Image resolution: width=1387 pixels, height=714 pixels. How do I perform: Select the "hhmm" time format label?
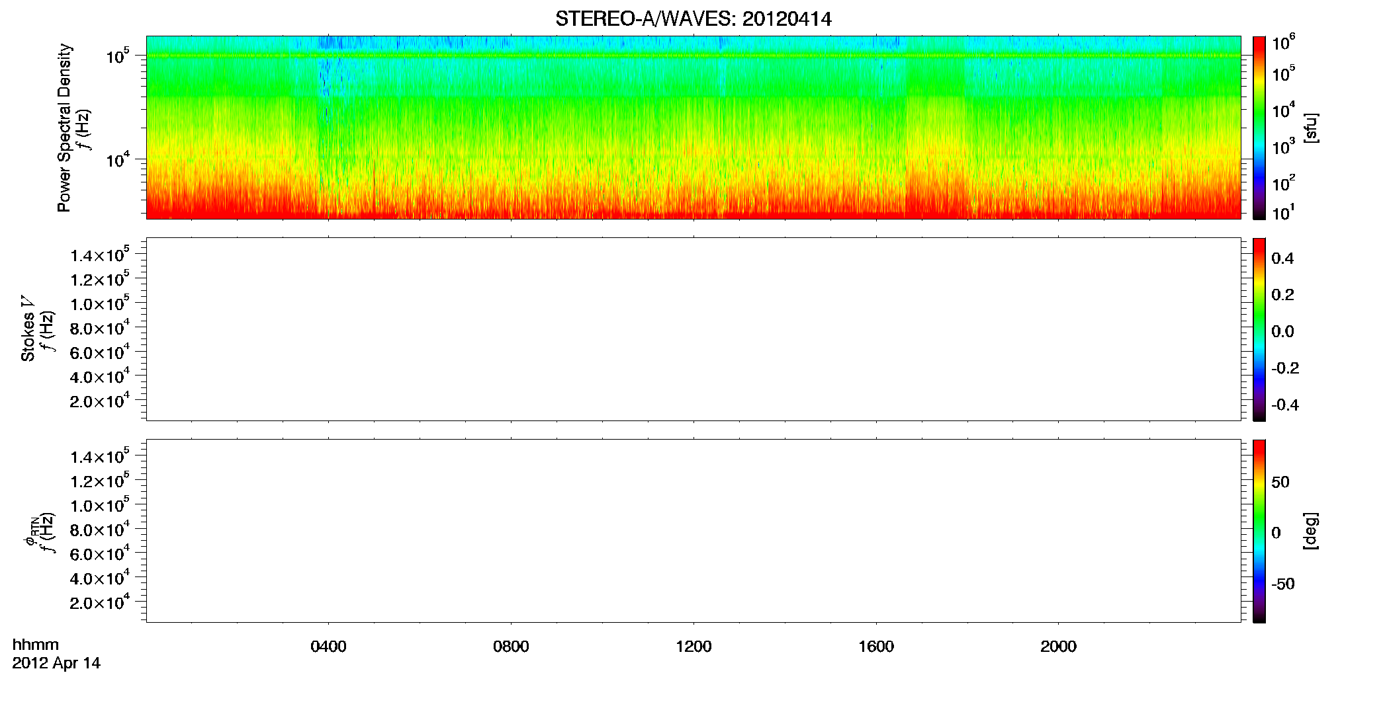tap(36, 645)
